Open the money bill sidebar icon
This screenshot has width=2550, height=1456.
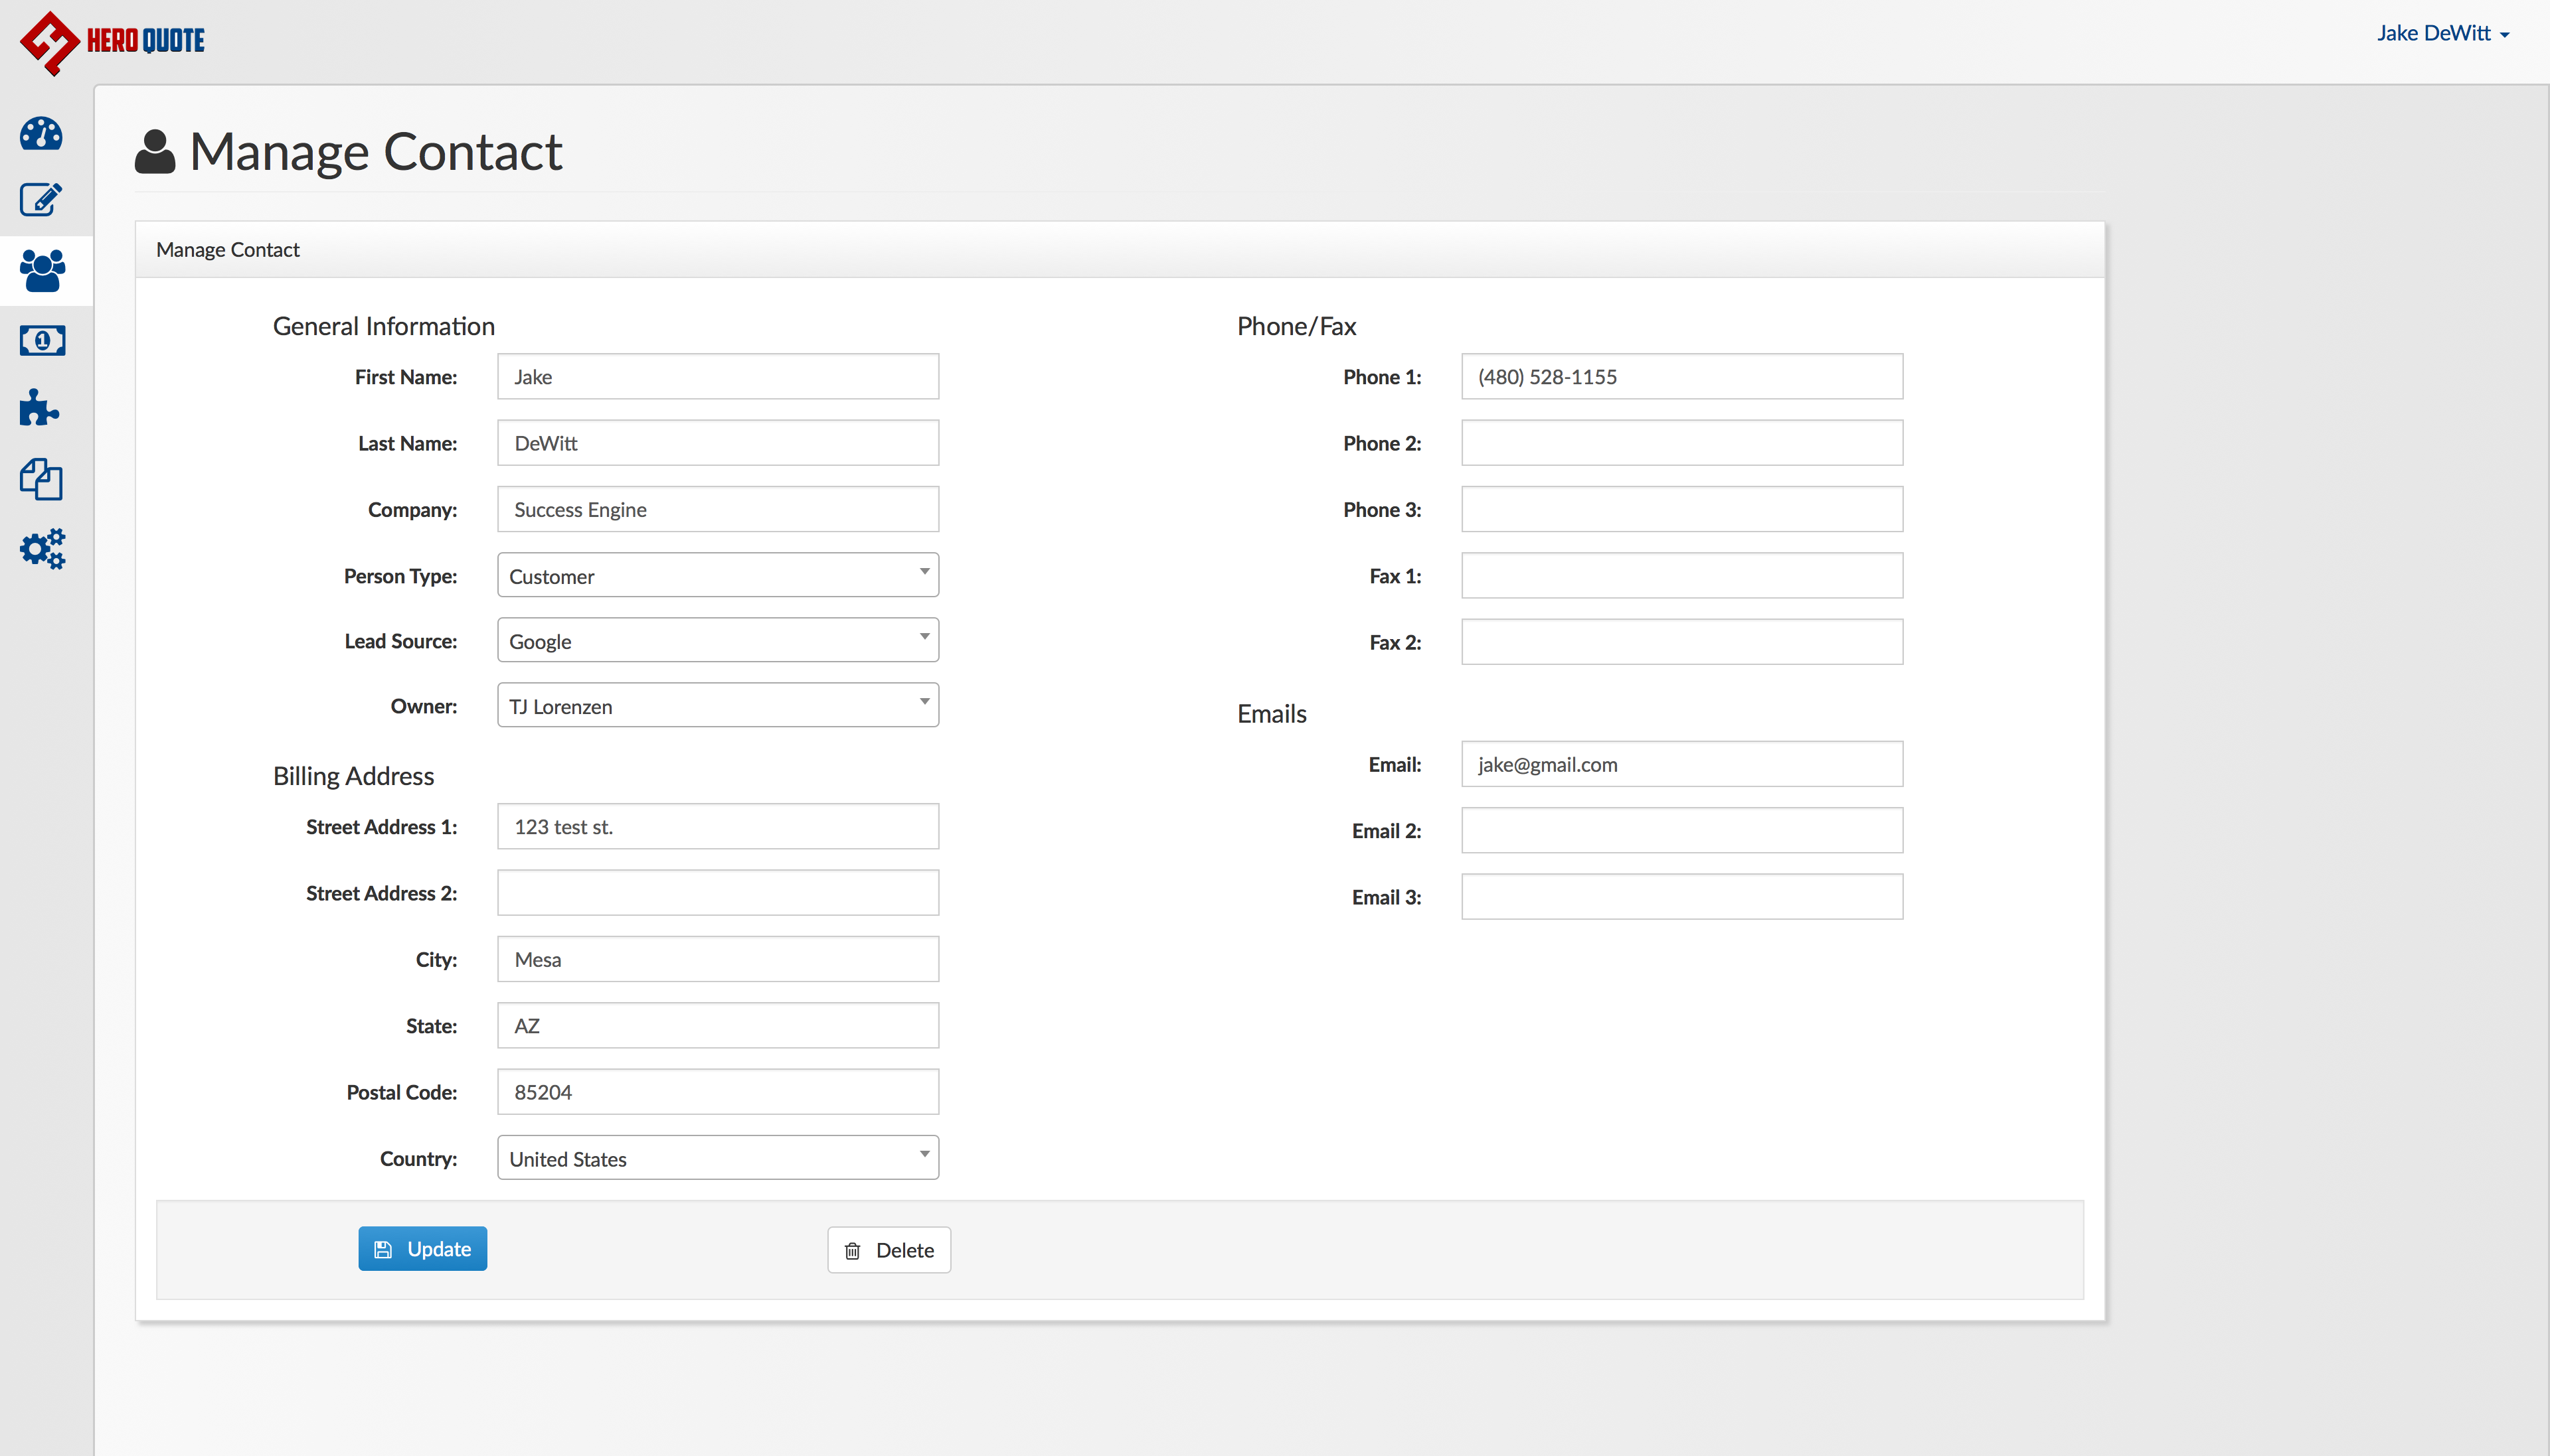pyautogui.click(x=42, y=341)
